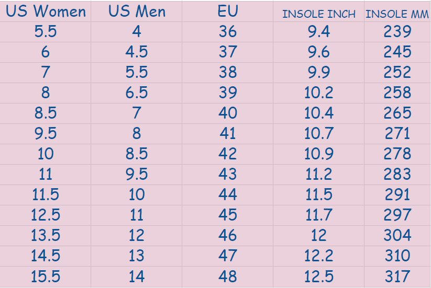Click US Men size 13 cell

tap(137, 256)
